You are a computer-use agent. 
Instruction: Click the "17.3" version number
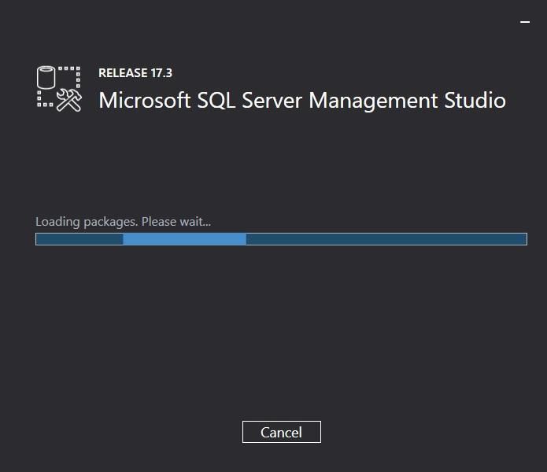tap(161, 73)
